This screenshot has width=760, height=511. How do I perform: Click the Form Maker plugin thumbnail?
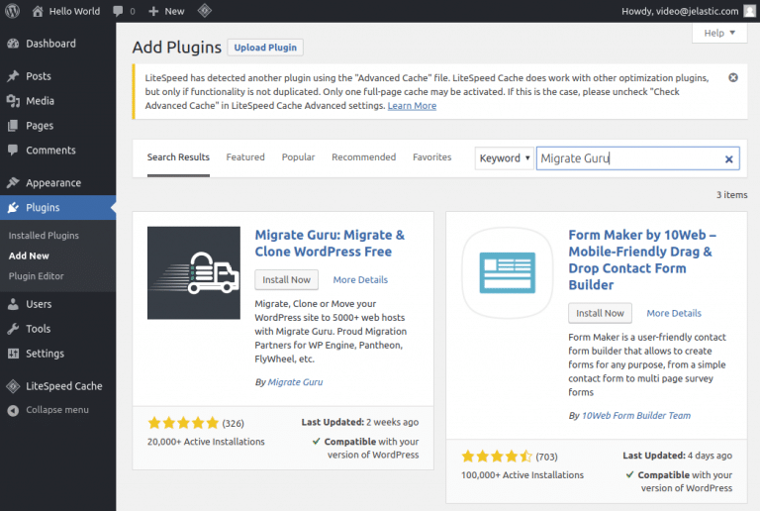[x=508, y=273]
